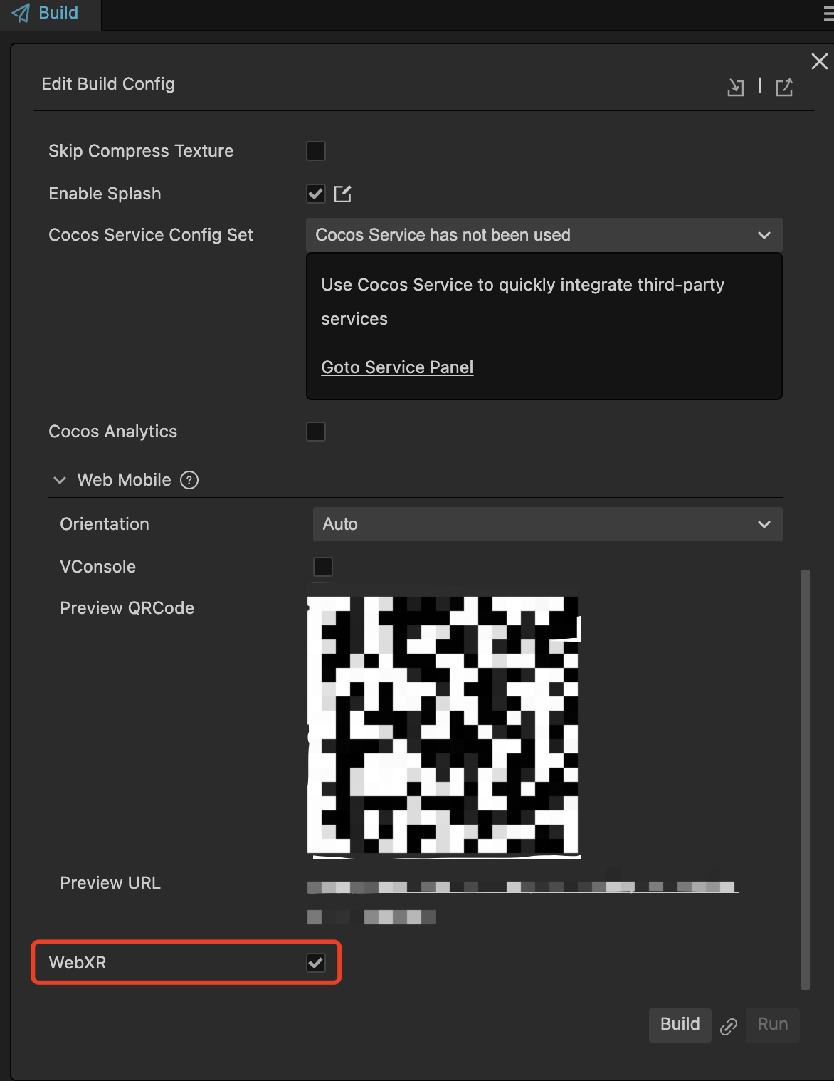Open the Cocos Service Config Set dropdown
Screen dimensions: 834x1081
(x=544, y=235)
